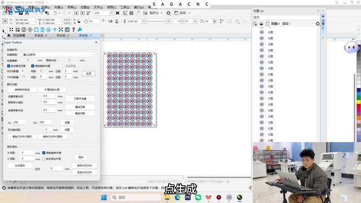Toggle 智能旋转90度 checkbox beside X 间距 field
Image resolution: width=361 pixels, height=203 pixels.
(44, 153)
